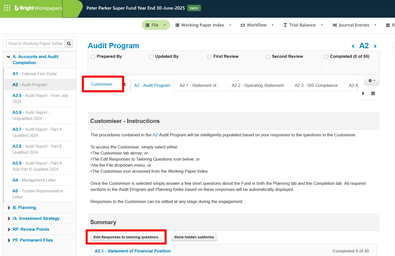Click the Completed 0 of 55 status text
This screenshot has height=256, width=395.
point(350,251)
